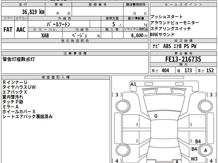This screenshot has width=218, height=163.
Task: Select the AAC air conditioner value
Action: click(x=21, y=30)
